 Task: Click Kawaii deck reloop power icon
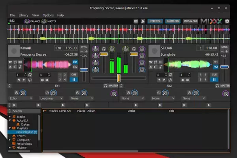(x=30, y=80)
